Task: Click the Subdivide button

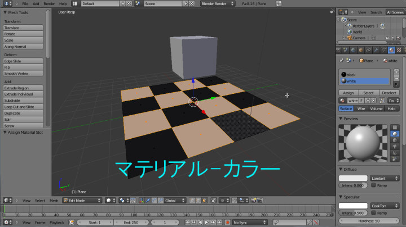Action: [23, 101]
